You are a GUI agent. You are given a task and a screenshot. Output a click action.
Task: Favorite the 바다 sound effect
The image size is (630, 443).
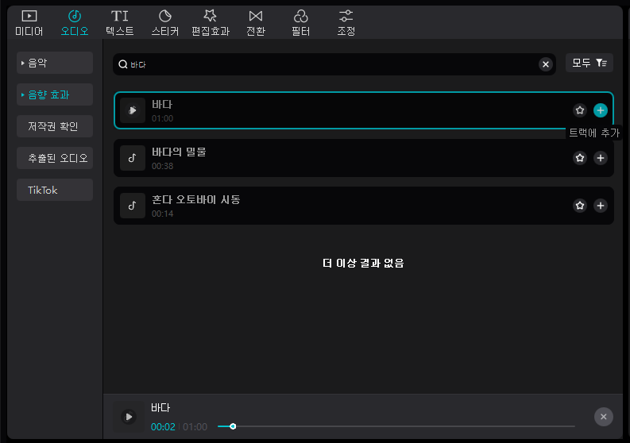pos(579,110)
